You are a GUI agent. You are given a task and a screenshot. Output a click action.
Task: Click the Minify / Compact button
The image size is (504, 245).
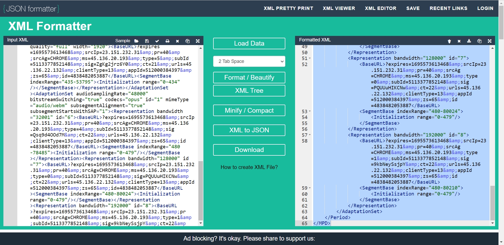pos(249,111)
